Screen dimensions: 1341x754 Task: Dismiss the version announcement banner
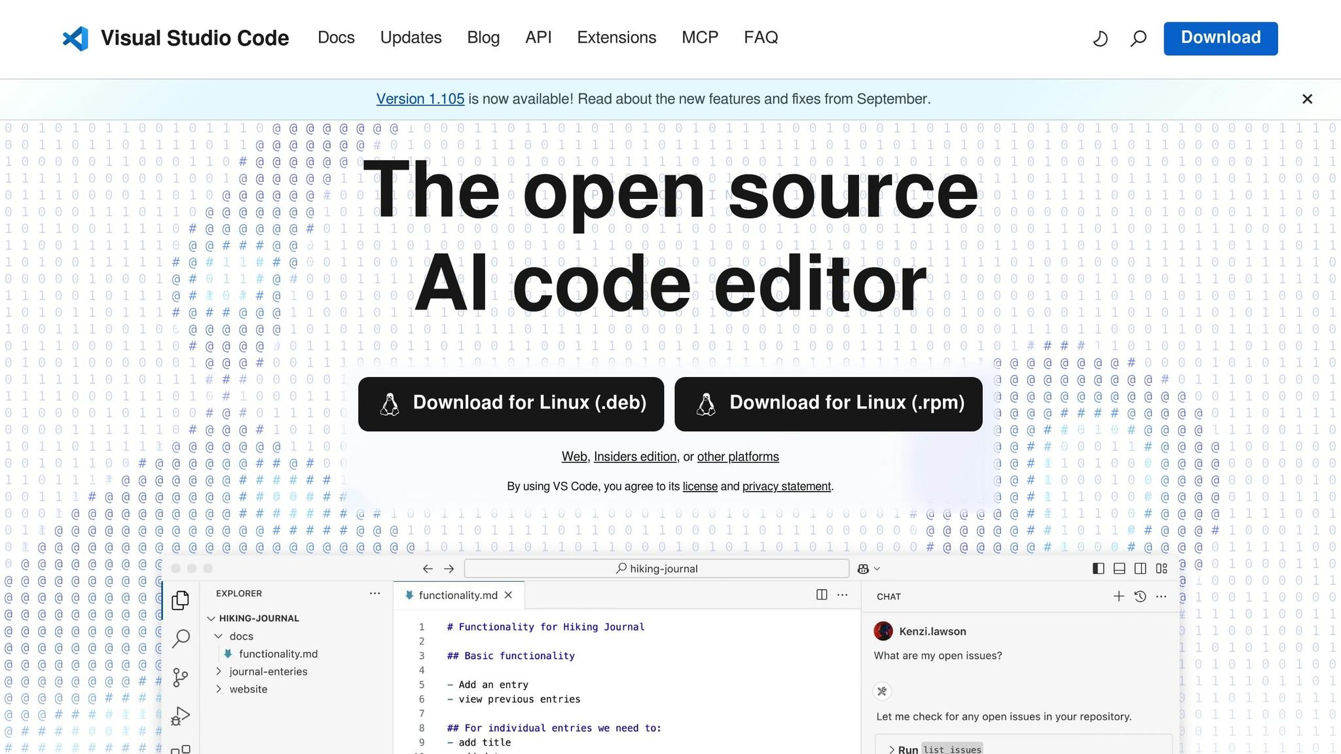point(1307,99)
